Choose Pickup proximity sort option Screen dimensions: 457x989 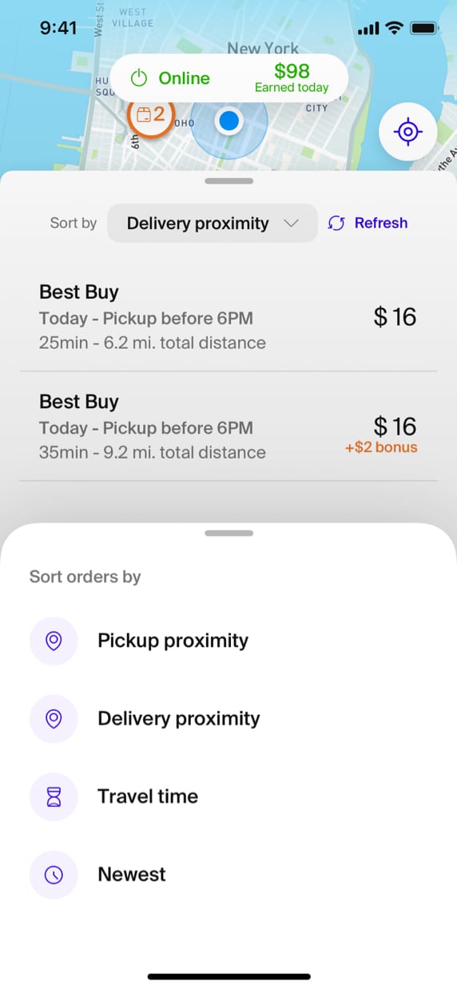[173, 641]
